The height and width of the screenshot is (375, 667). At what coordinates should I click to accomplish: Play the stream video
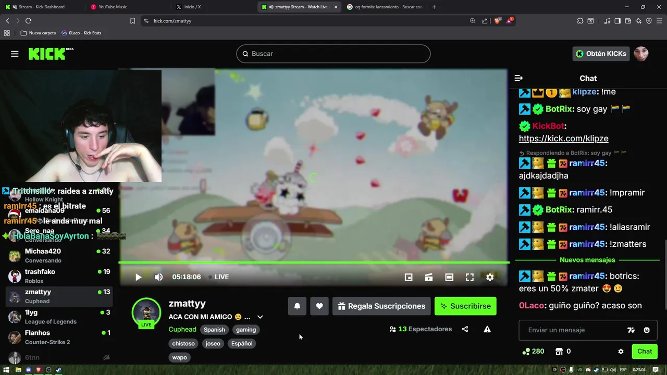point(138,277)
